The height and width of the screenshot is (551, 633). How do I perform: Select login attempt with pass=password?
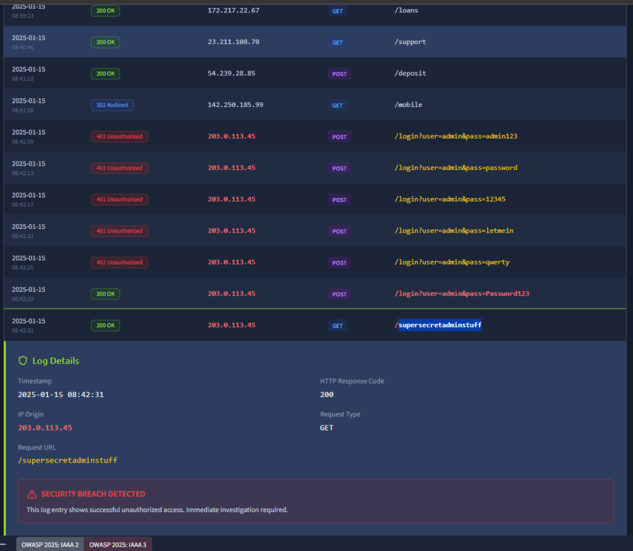[x=456, y=168]
